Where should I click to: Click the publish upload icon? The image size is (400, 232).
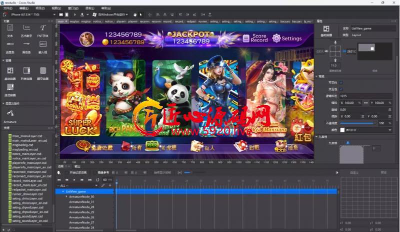82,15
